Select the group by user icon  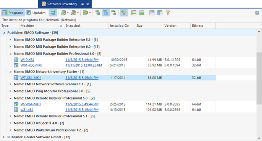[114, 13]
